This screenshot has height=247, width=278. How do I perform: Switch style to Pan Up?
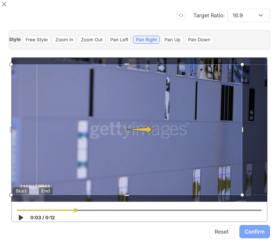[172, 40]
